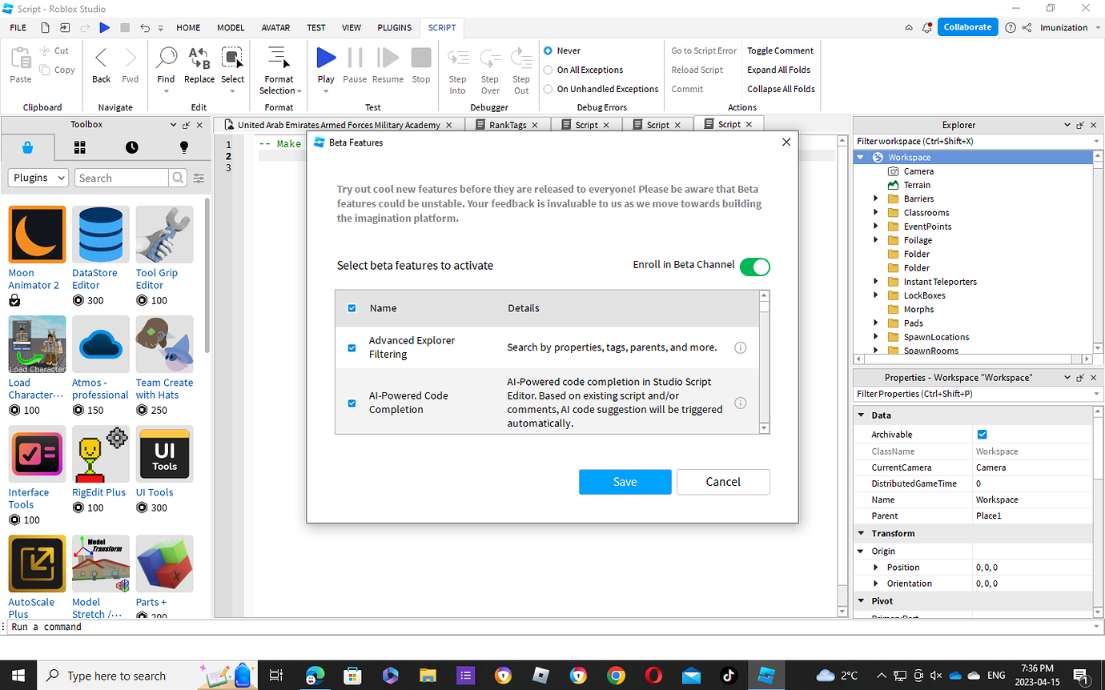Switch to the HOME ribbon tab
Screen dimensions: 1105x690
tap(188, 27)
